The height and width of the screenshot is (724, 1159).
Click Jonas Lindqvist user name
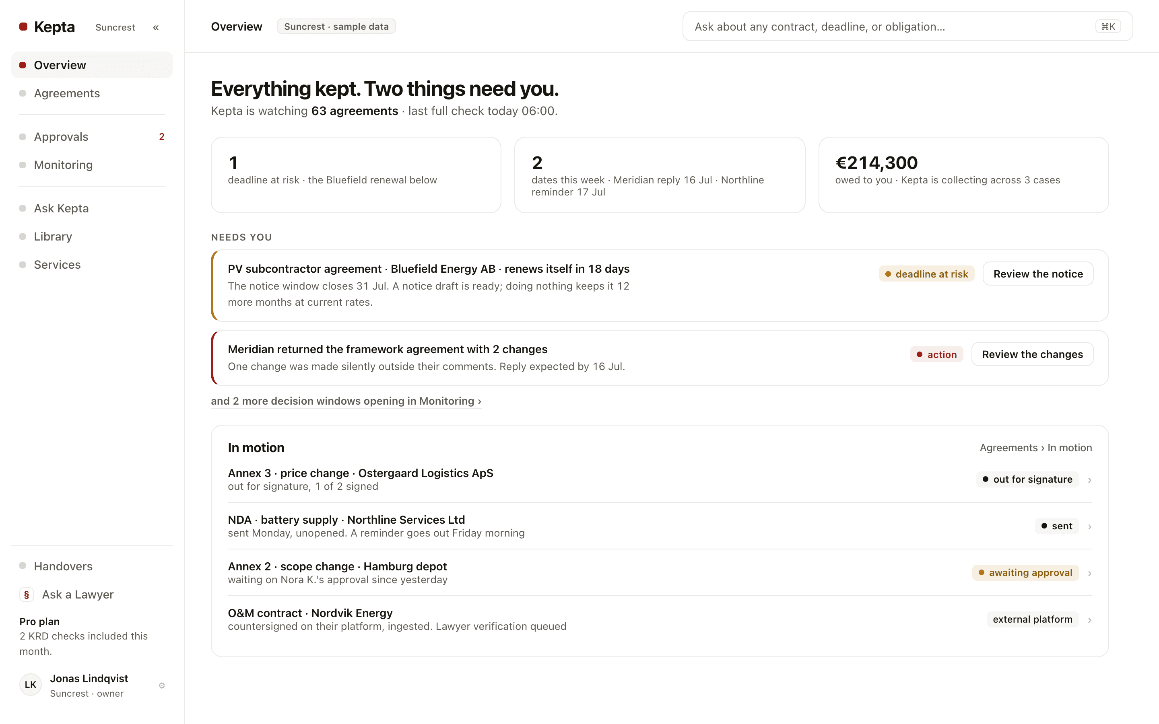(x=89, y=679)
